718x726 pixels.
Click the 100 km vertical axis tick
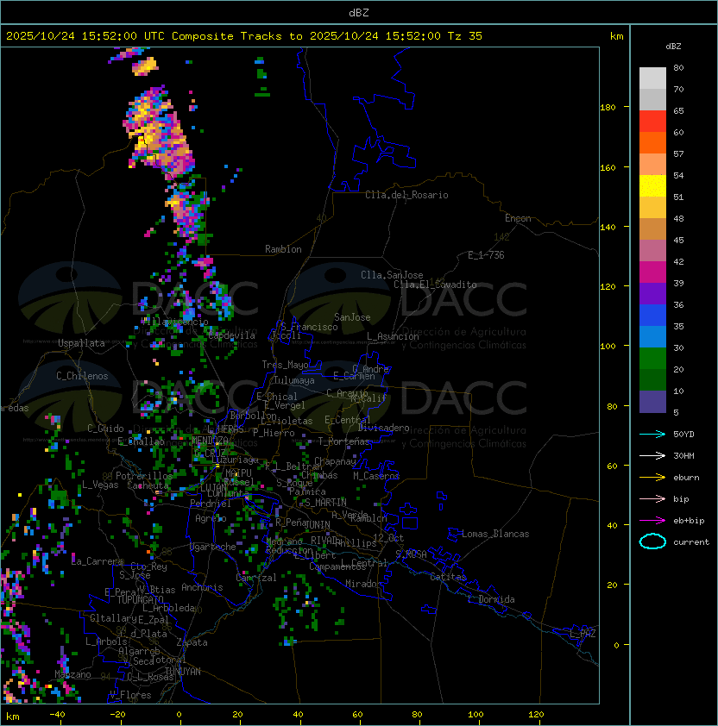(608, 346)
